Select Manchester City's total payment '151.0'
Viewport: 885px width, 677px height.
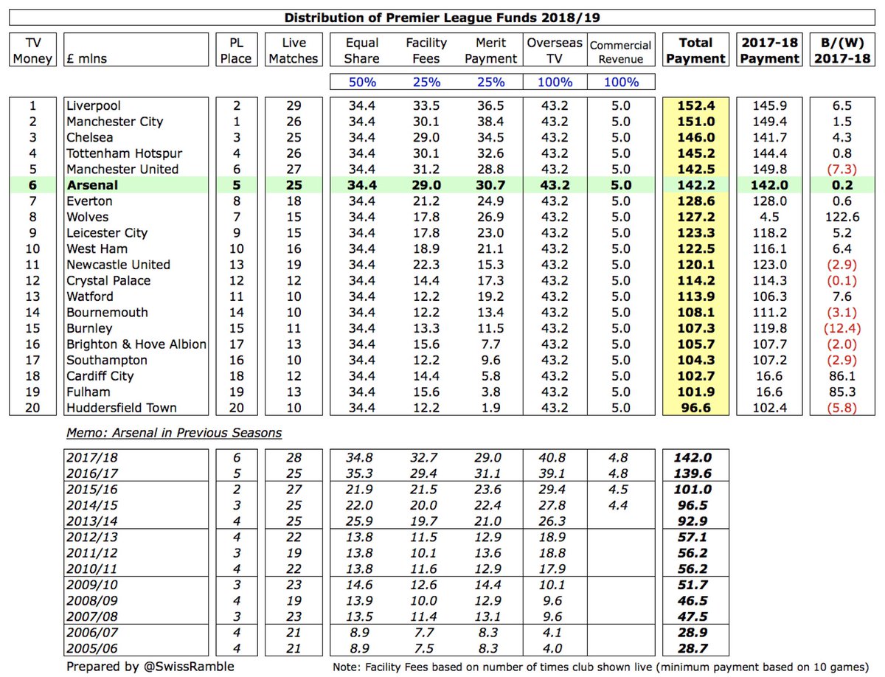(x=695, y=122)
